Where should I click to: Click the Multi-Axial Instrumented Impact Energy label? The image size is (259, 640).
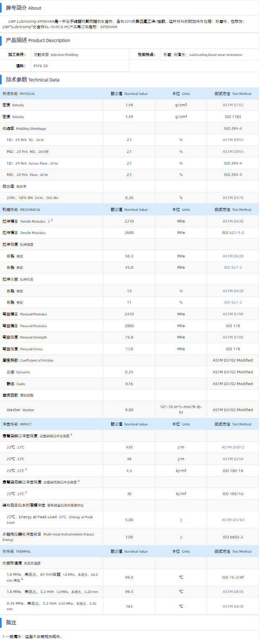48,537
